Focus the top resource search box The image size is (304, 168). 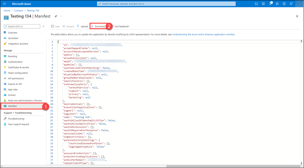tap(166, 4)
